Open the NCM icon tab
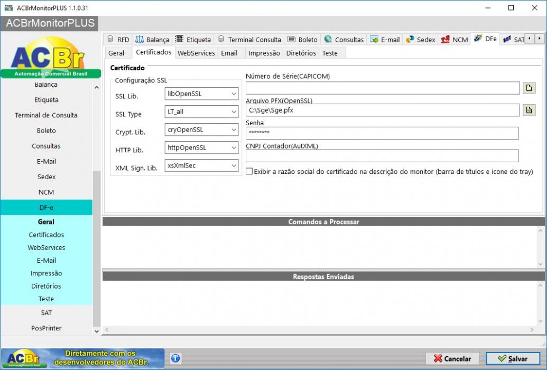 (455, 40)
